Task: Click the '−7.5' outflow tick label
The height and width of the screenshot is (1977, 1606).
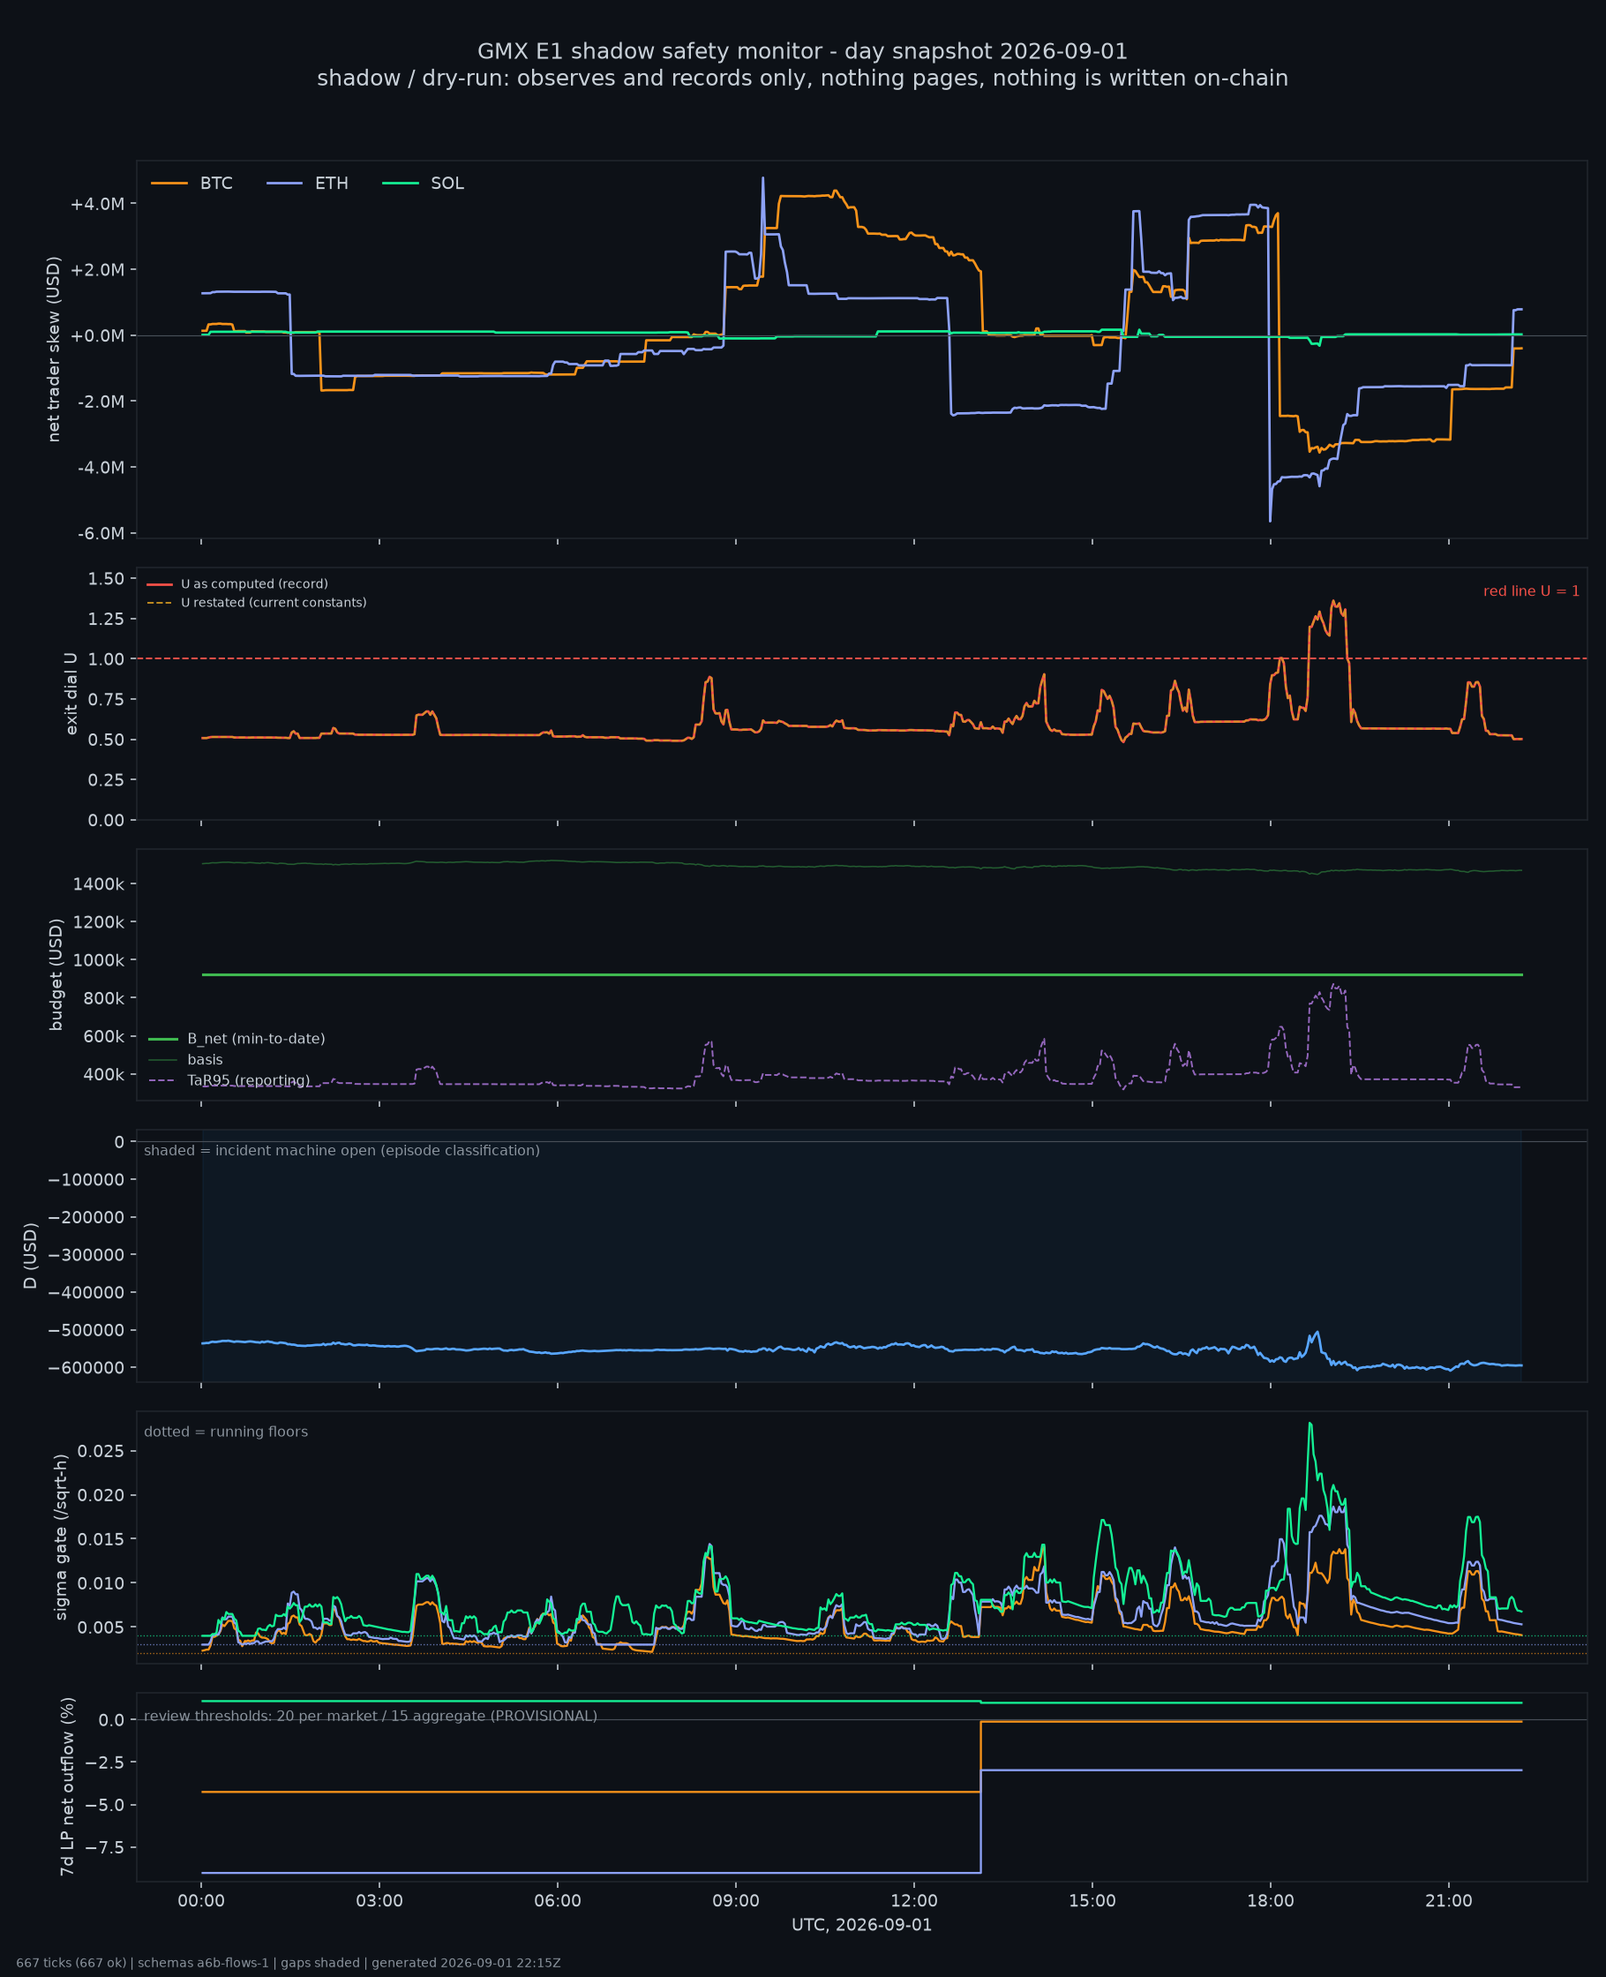Action: (103, 1847)
